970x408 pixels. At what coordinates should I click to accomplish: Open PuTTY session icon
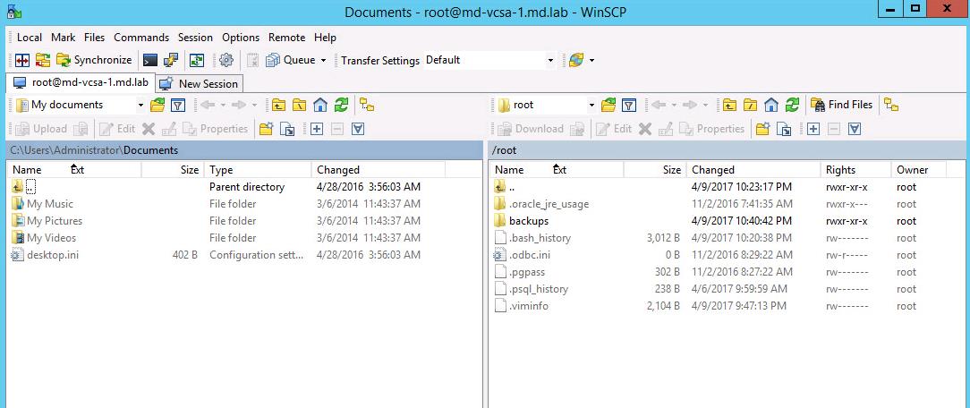click(x=170, y=60)
